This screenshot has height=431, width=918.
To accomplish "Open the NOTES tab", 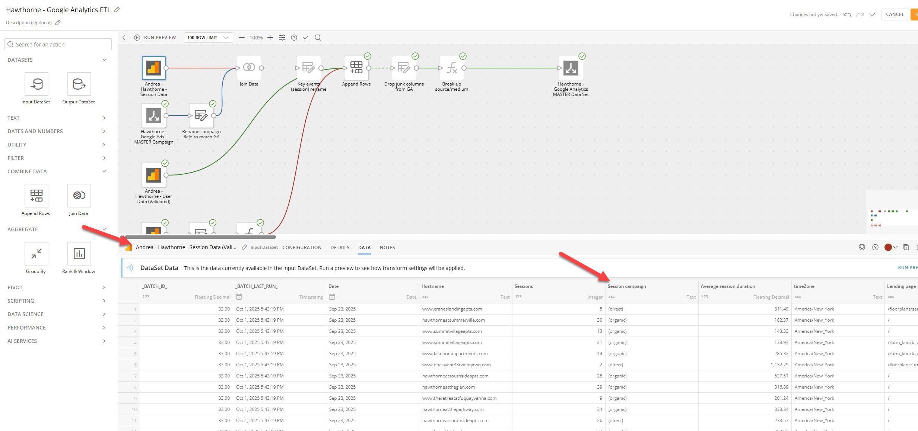I will (x=387, y=247).
